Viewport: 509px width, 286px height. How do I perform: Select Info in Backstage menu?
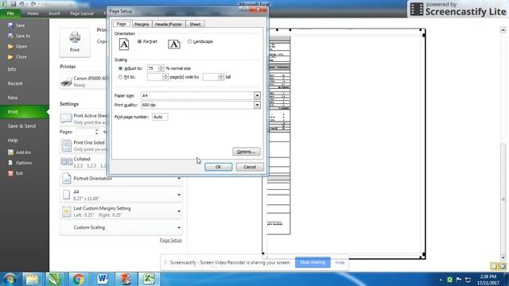12,69
